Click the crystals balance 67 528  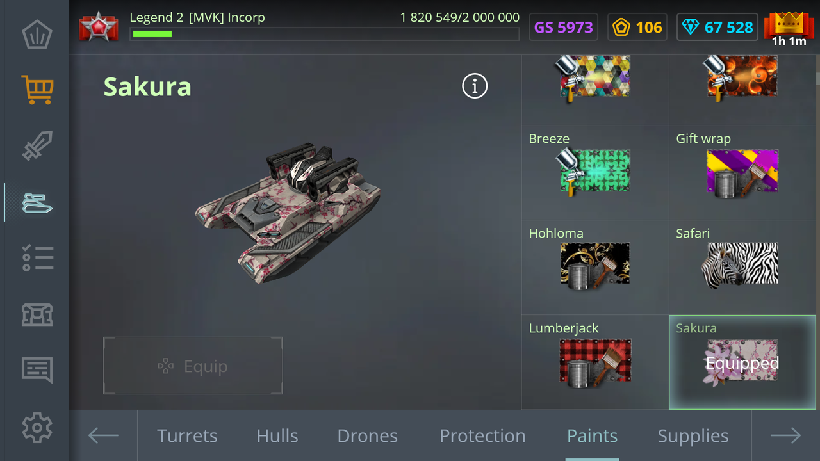point(717,28)
